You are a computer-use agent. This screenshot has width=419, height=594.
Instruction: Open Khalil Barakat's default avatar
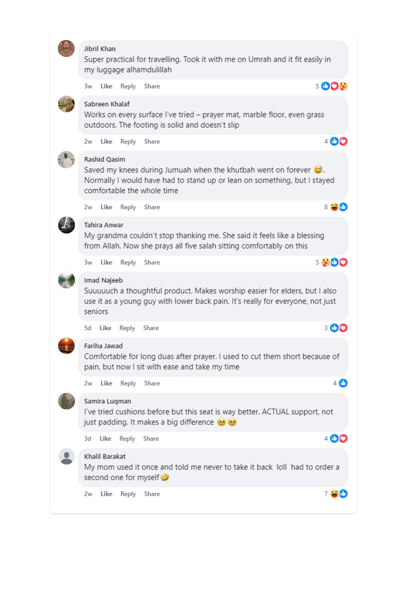point(66,456)
